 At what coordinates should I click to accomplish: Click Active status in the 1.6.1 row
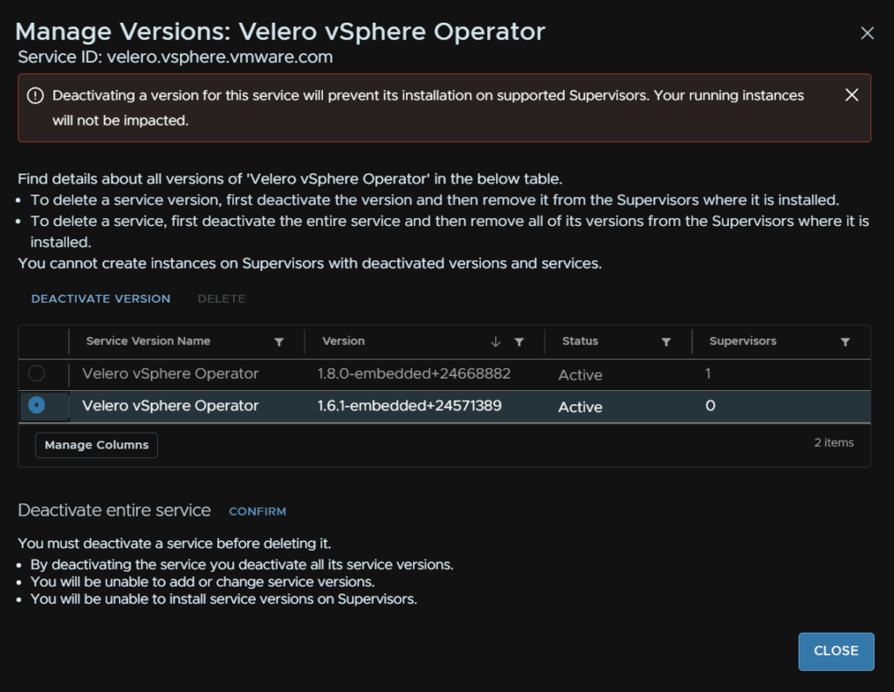tap(580, 407)
